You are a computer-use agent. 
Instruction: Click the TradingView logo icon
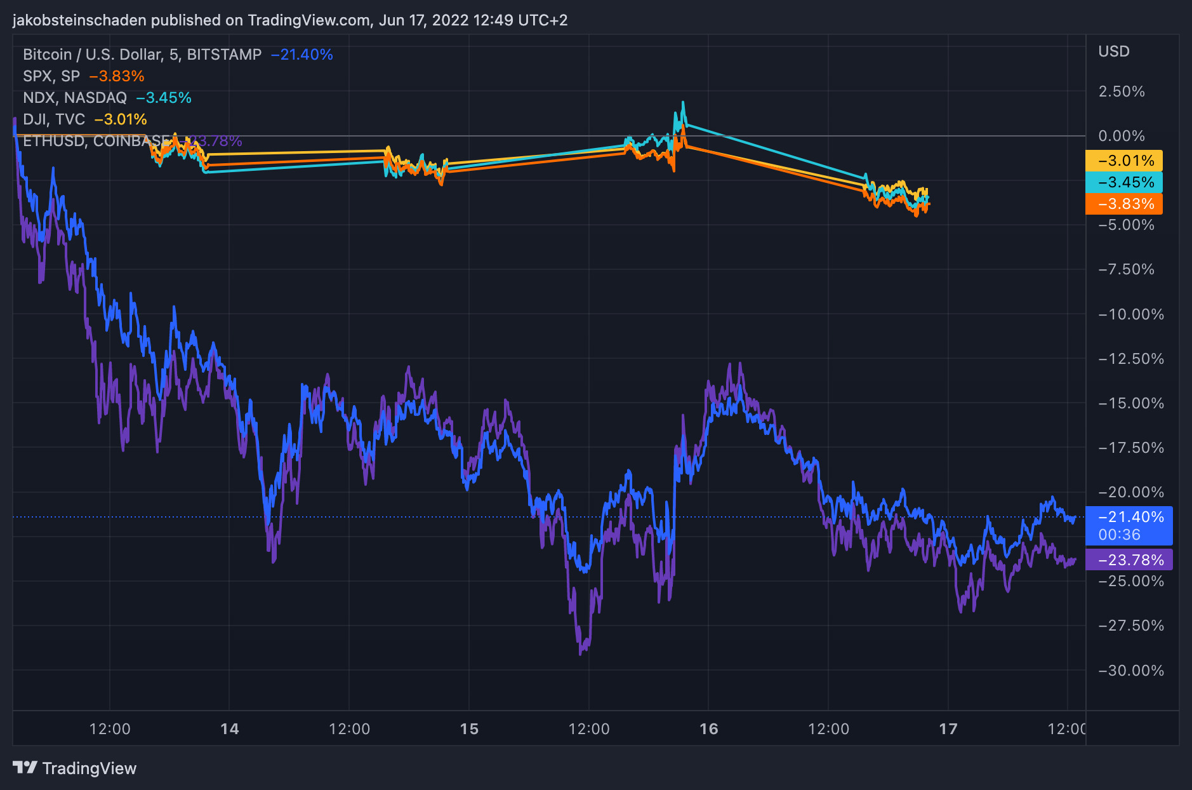coord(25,767)
